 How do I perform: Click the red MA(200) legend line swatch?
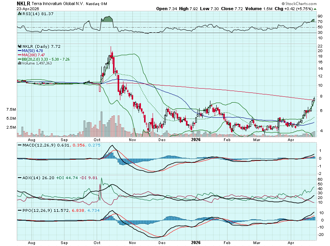pyautogui.click(x=19, y=55)
